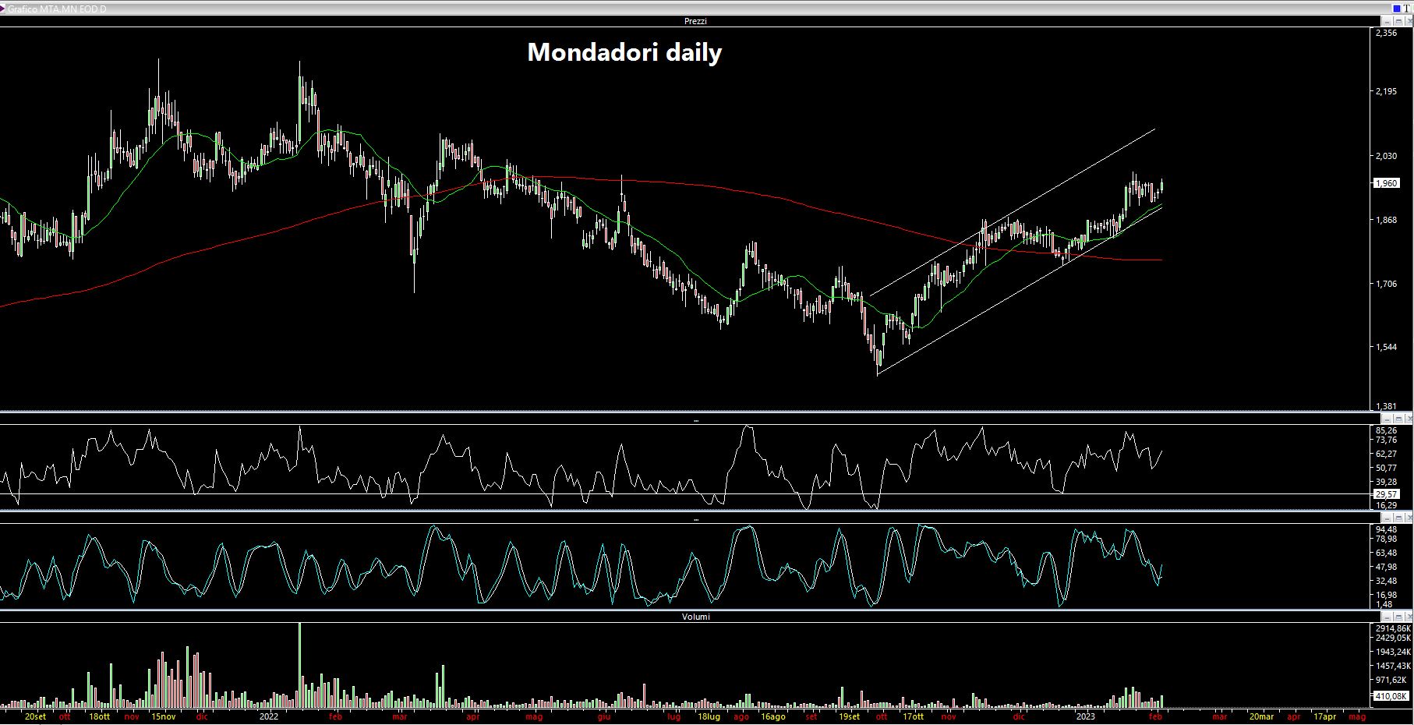This screenshot has height=725, width=1414.
Task: Close the RSI indicator panel
Action: pyautogui.click(x=1409, y=419)
